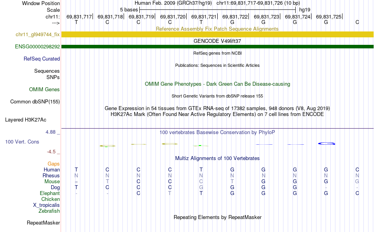Screen dimensions: 374x232
Task: Open Multiz Alignments of 100 Vertebrates title
Action: (217, 158)
